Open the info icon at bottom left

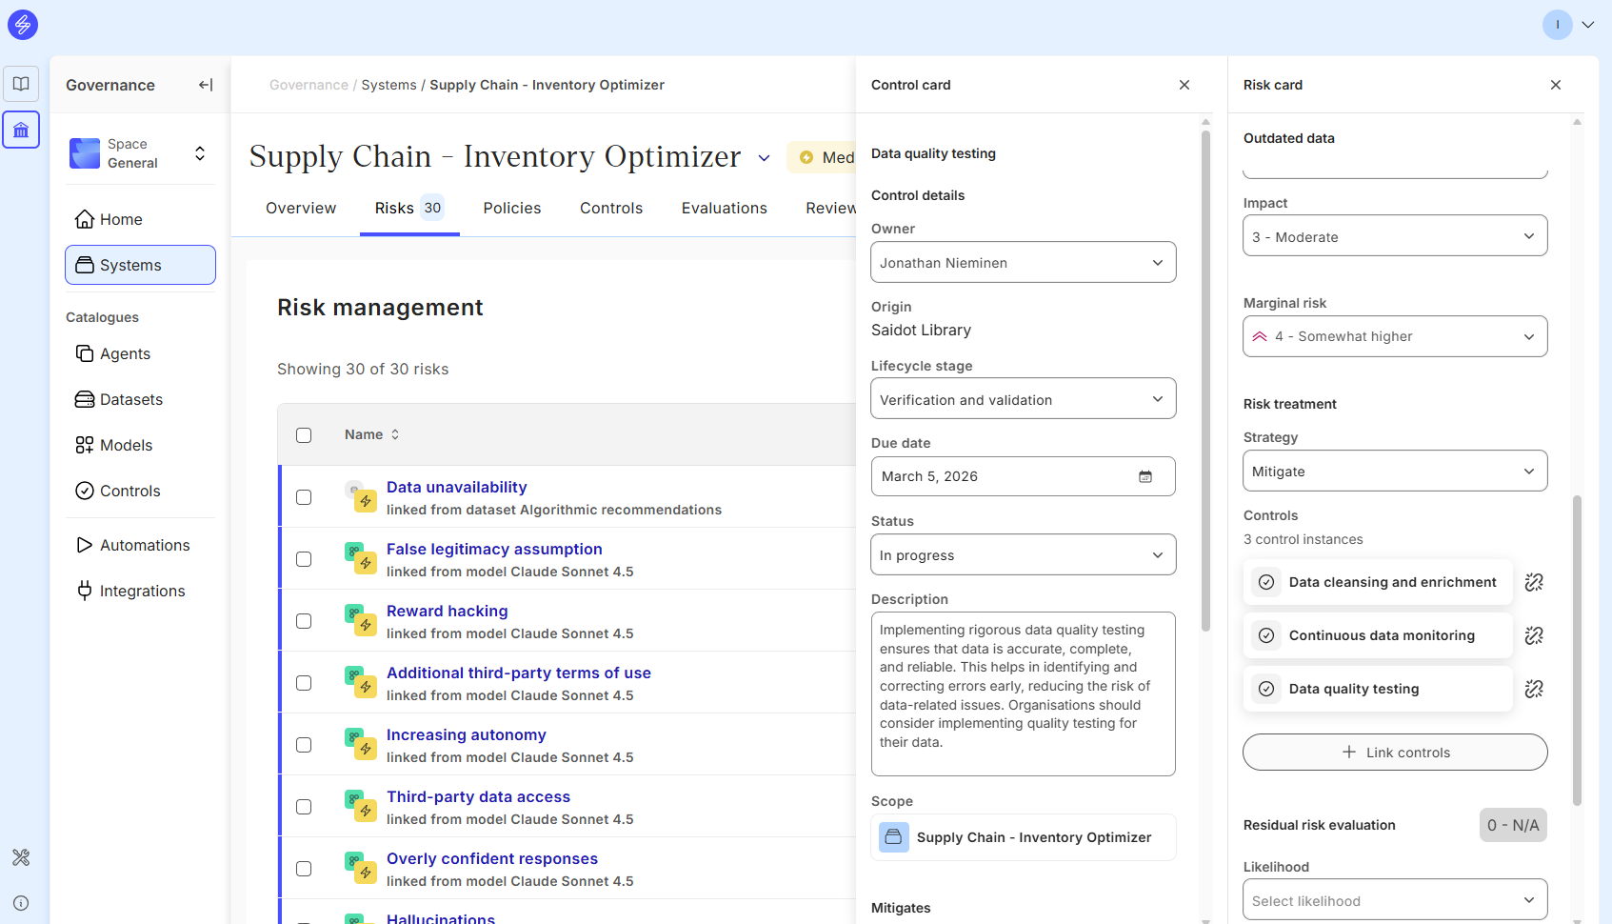pyautogui.click(x=21, y=903)
